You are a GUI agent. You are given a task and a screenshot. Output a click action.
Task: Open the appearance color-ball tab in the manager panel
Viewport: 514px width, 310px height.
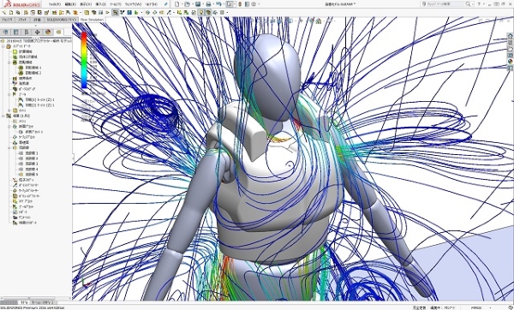tap(48, 32)
